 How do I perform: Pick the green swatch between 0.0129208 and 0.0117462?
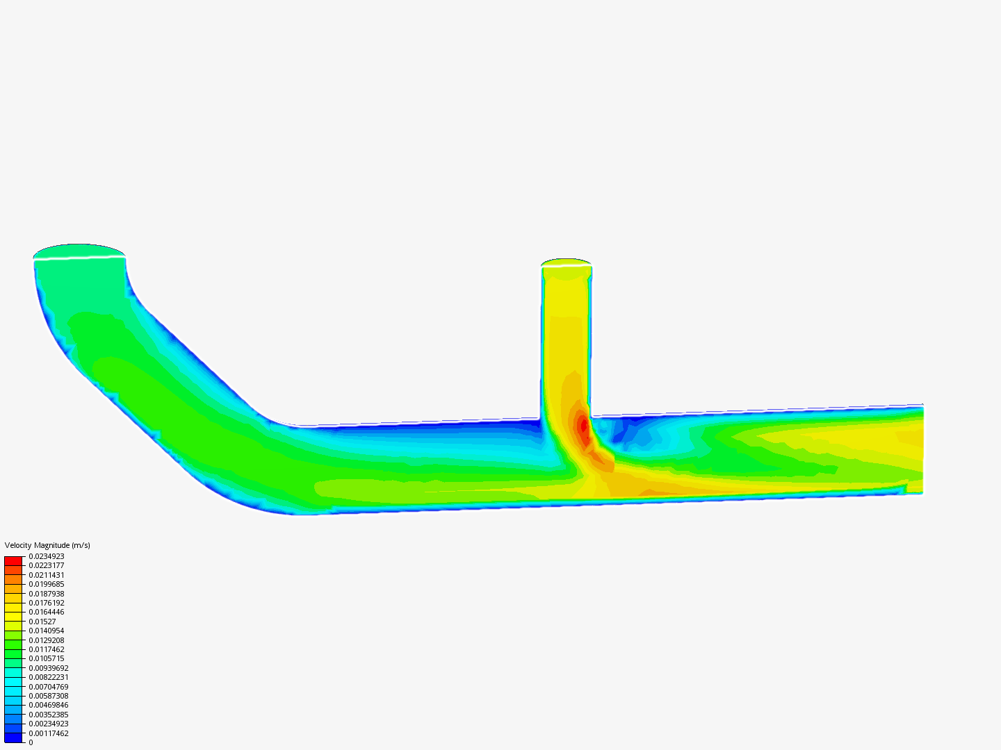(x=13, y=644)
